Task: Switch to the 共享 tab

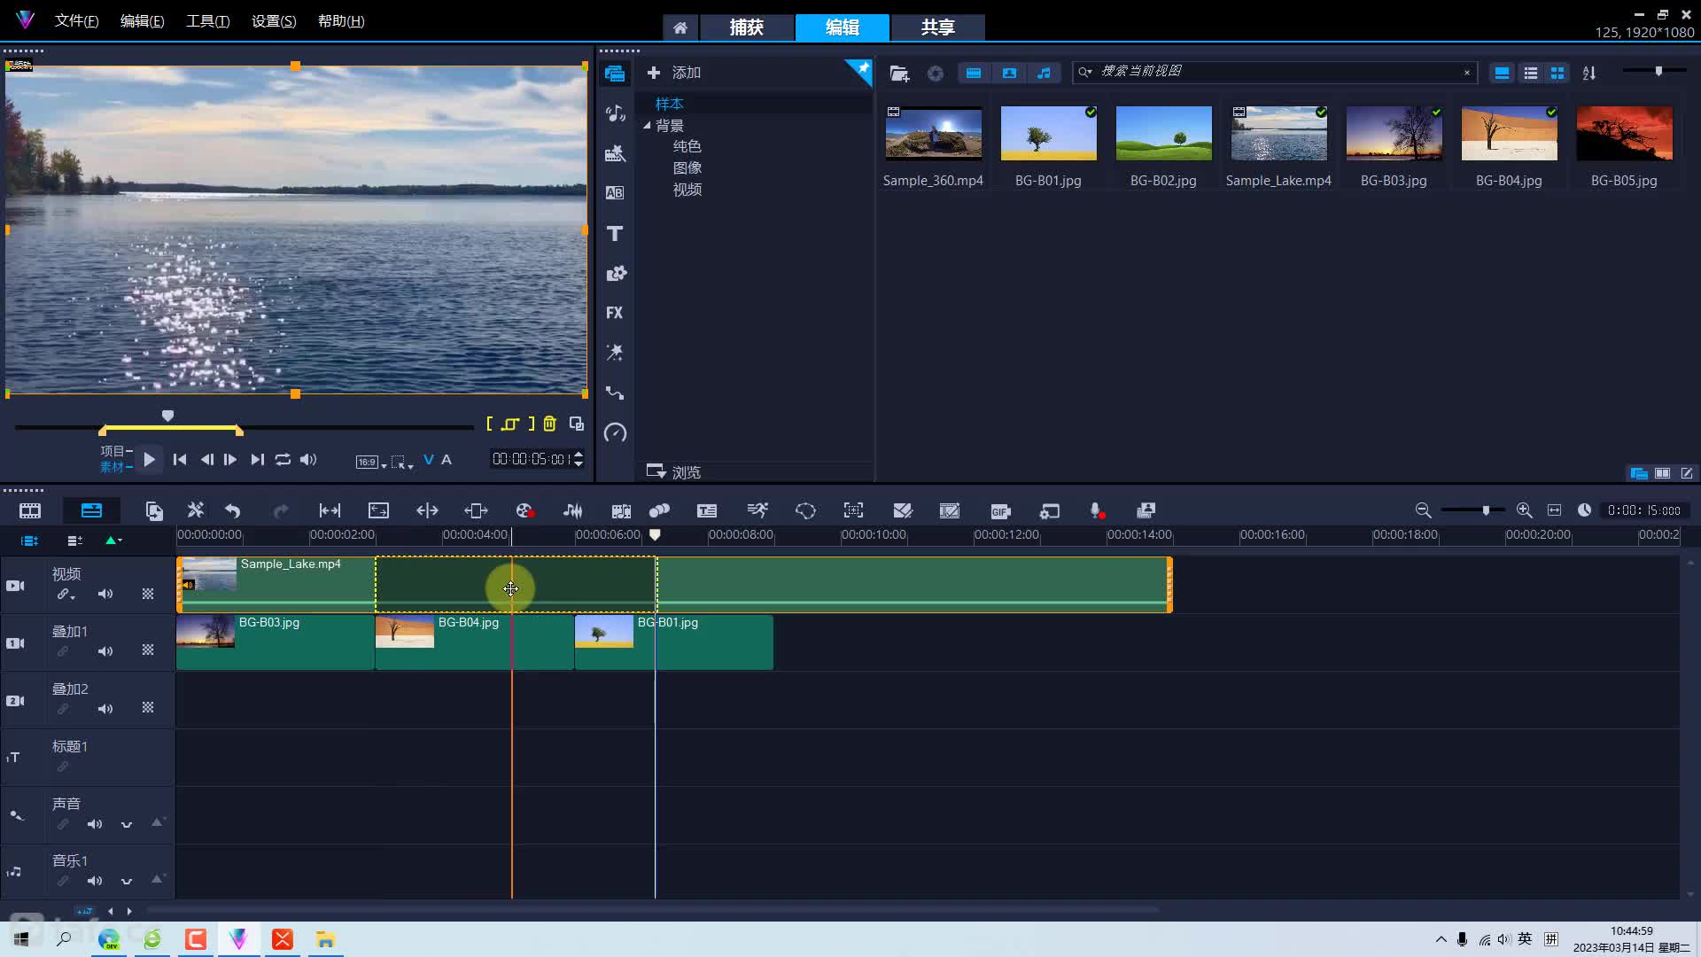Action: [938, 27]
